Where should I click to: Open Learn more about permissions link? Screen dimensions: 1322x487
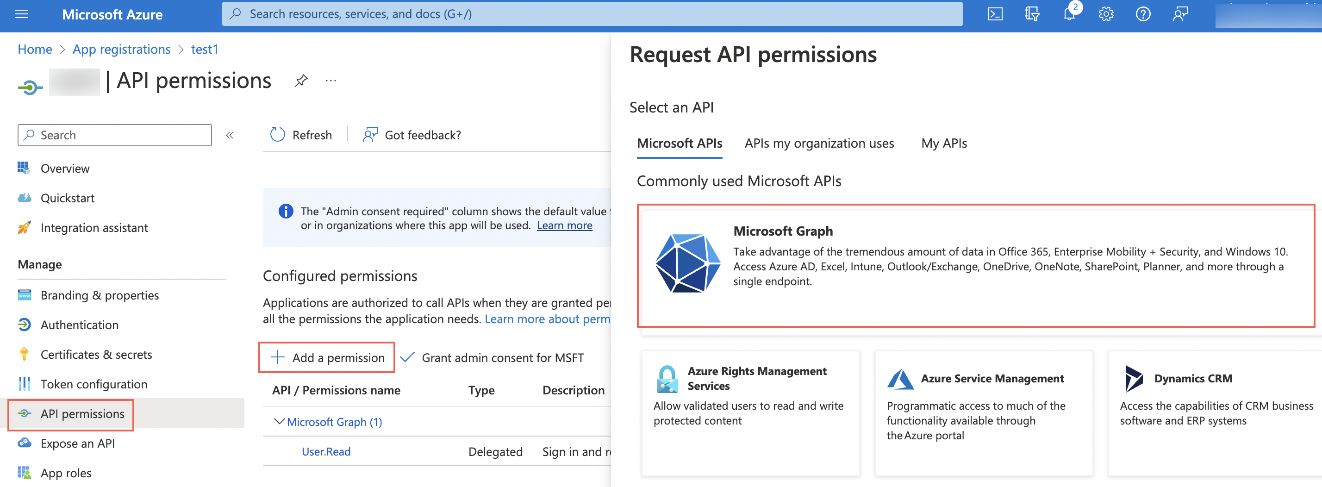(x=548, y=319)
